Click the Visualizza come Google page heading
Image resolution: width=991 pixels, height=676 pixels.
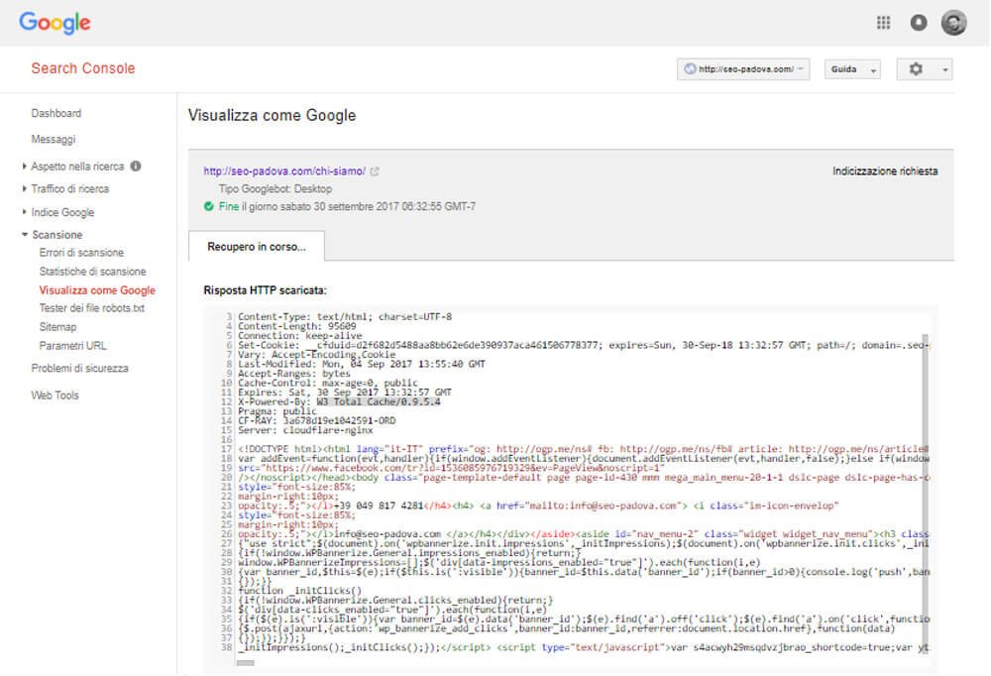point(272,116)
